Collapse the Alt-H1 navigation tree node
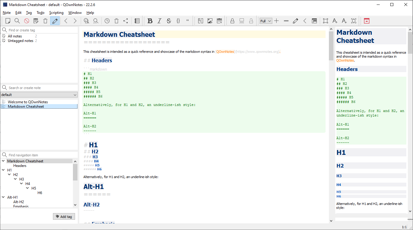 pyautogui.click(x=3, y=197)
